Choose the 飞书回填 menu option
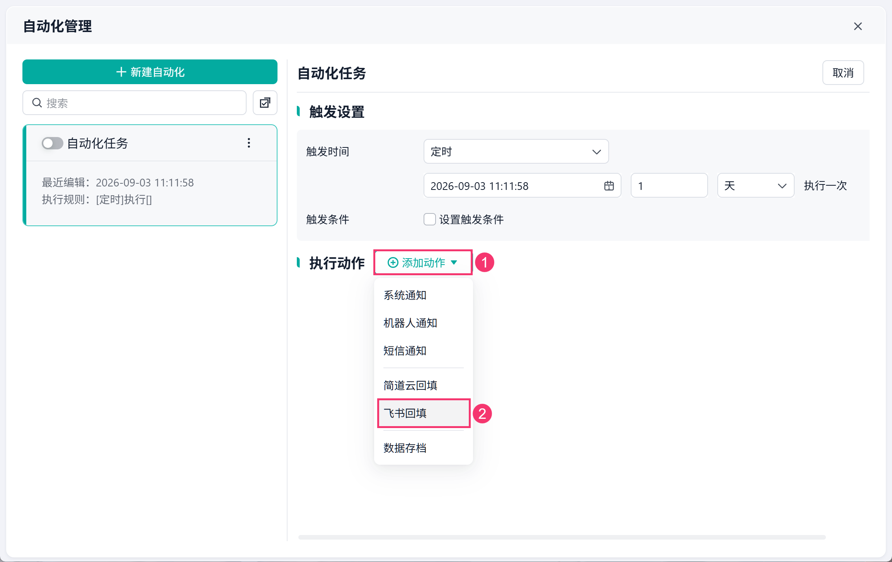Image resolution: width=892 pixels, height=562 pixels. point(424,413)
